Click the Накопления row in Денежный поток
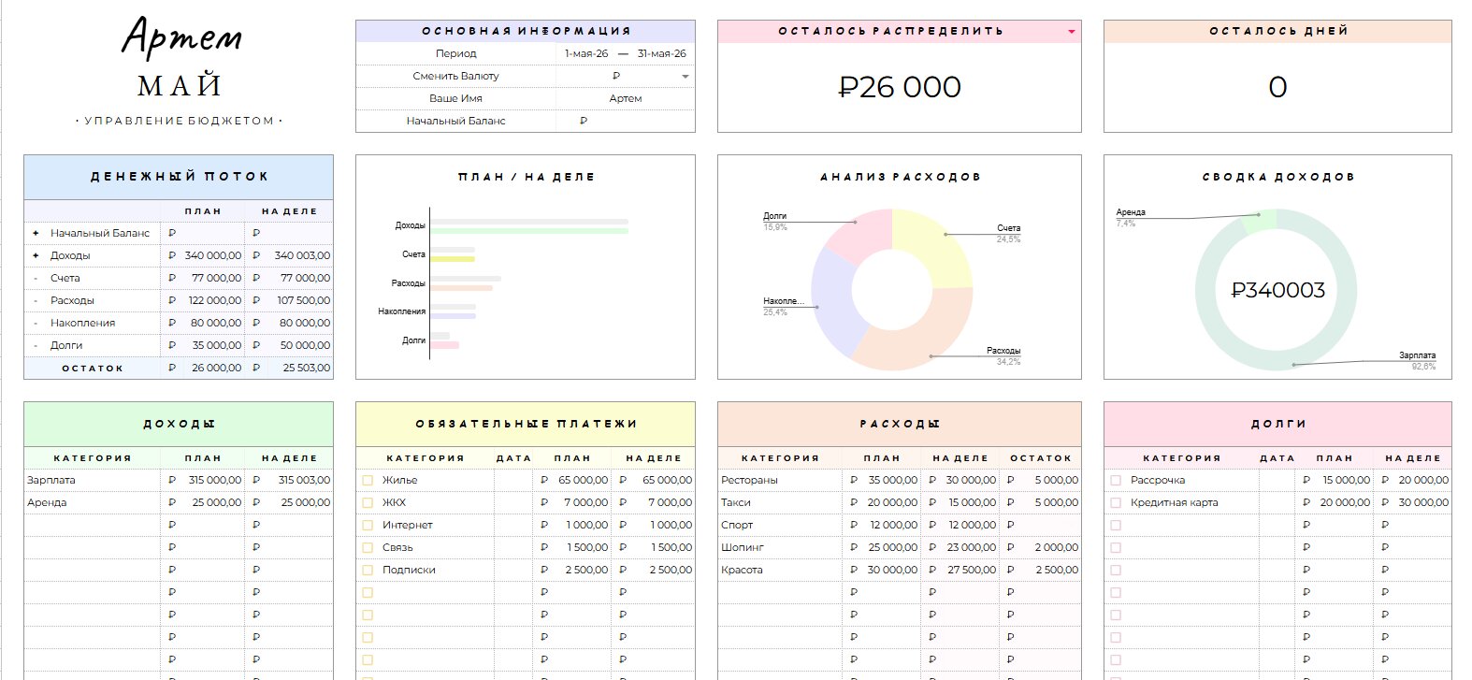 pos(179,323)
